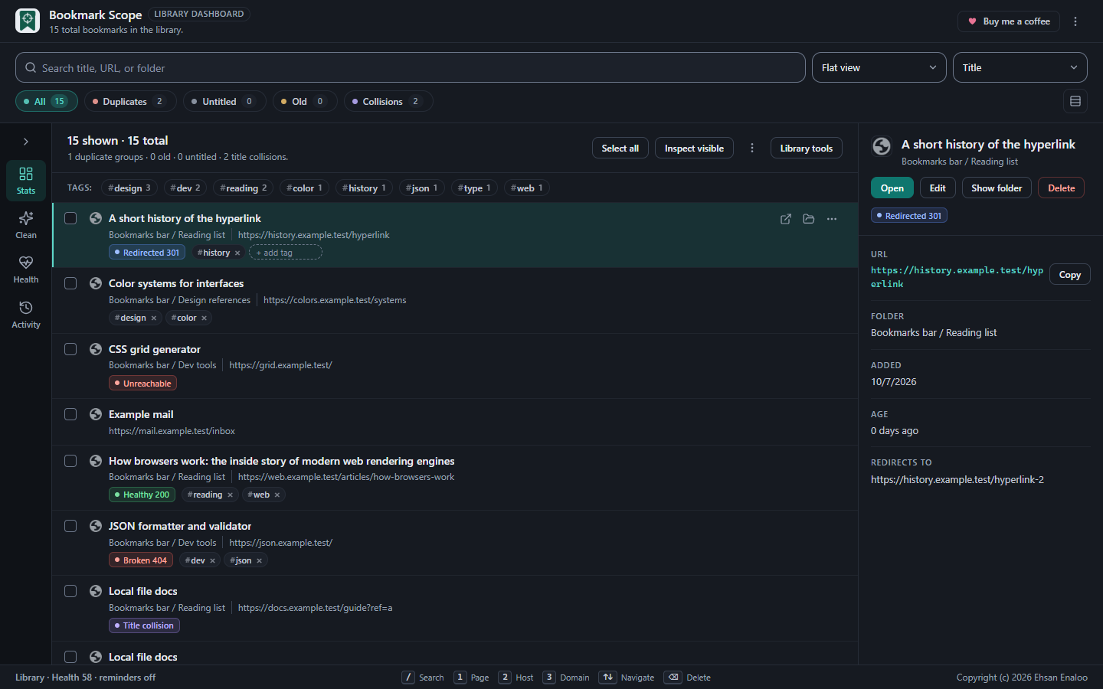This screenshot has height=689, width=1103.
Task: Check the How browsers work bookmark
Action: click(x=70, y=461)
